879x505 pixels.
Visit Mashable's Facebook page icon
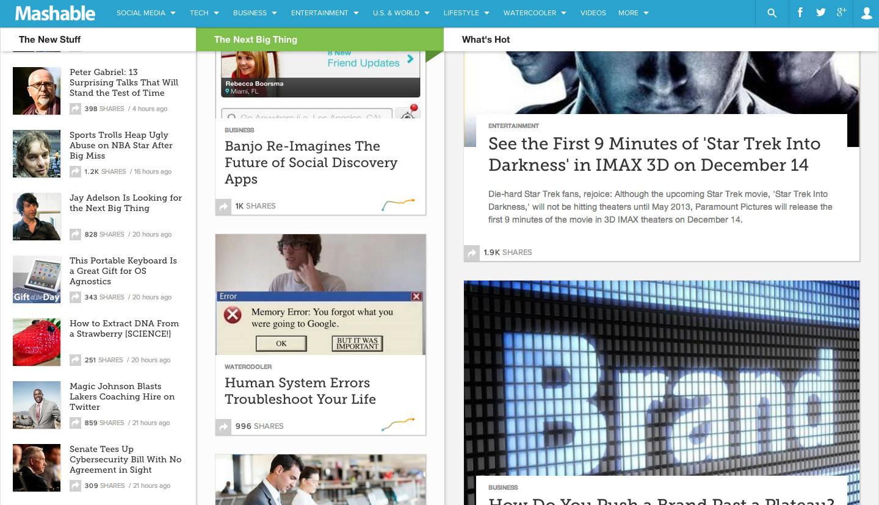pos(800,12)
